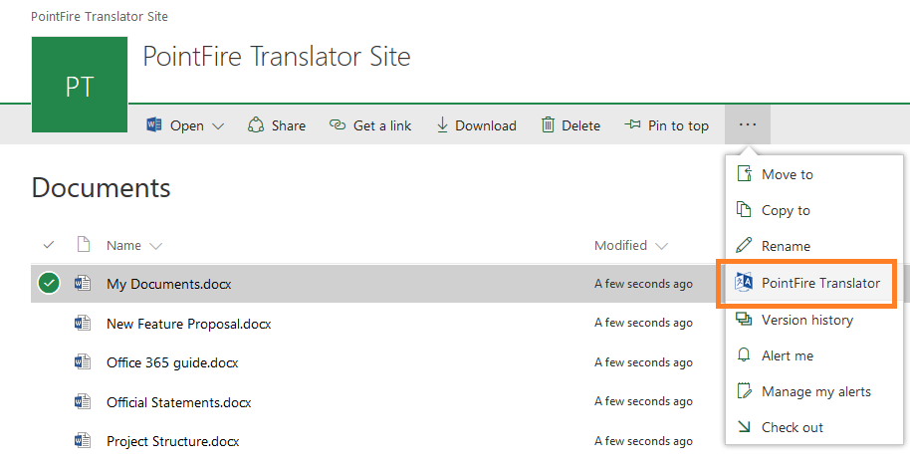Click the Documents library heading
910x468 pixels.
tap(101, 187)
